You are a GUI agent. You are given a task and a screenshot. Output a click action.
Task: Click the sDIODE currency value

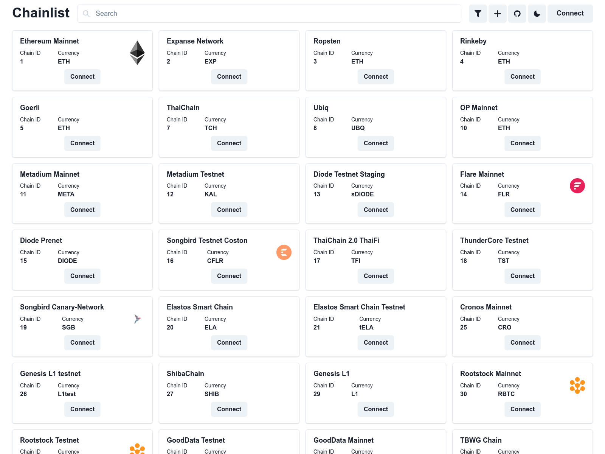pos(362,194)
